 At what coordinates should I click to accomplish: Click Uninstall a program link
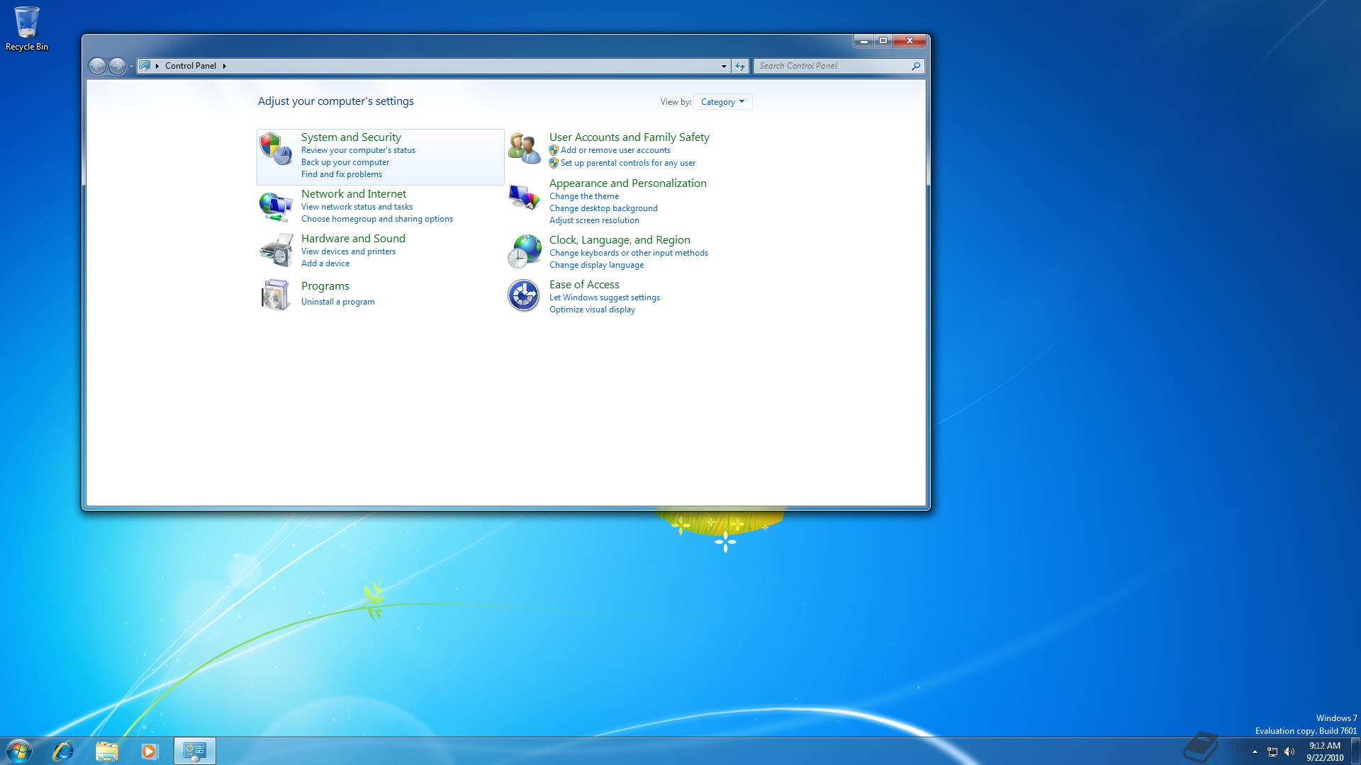click(338, 302)
